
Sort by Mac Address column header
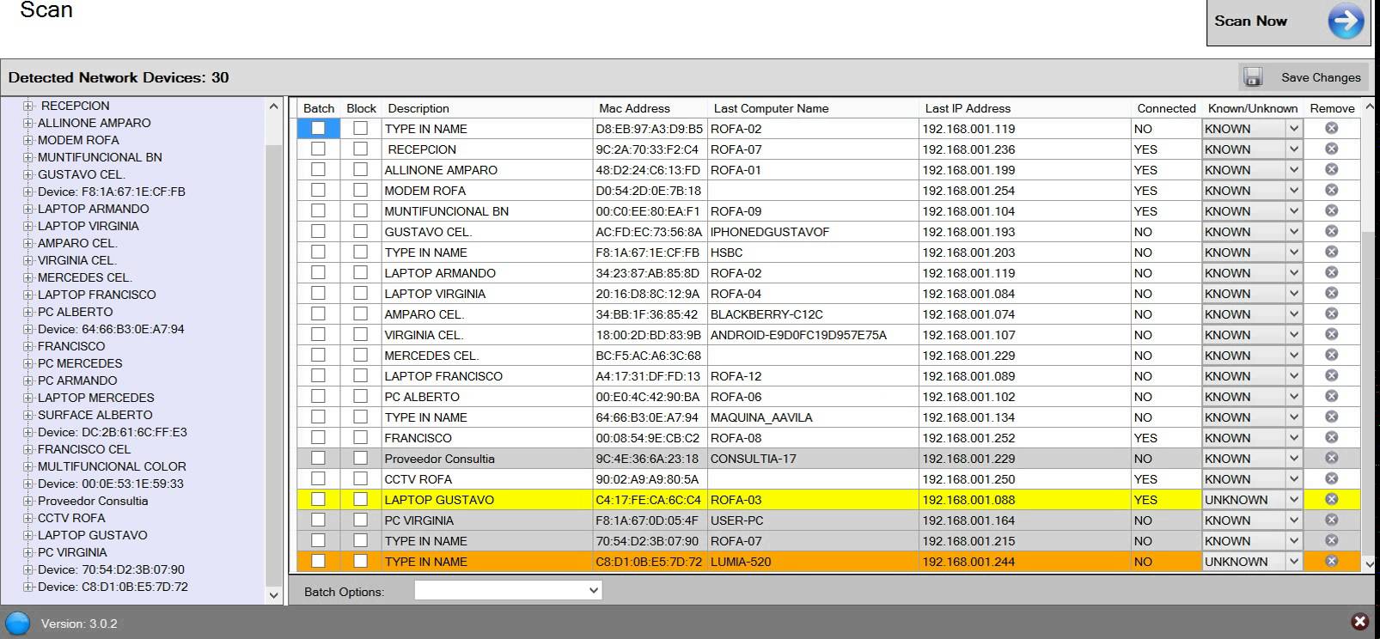(634, 108)
